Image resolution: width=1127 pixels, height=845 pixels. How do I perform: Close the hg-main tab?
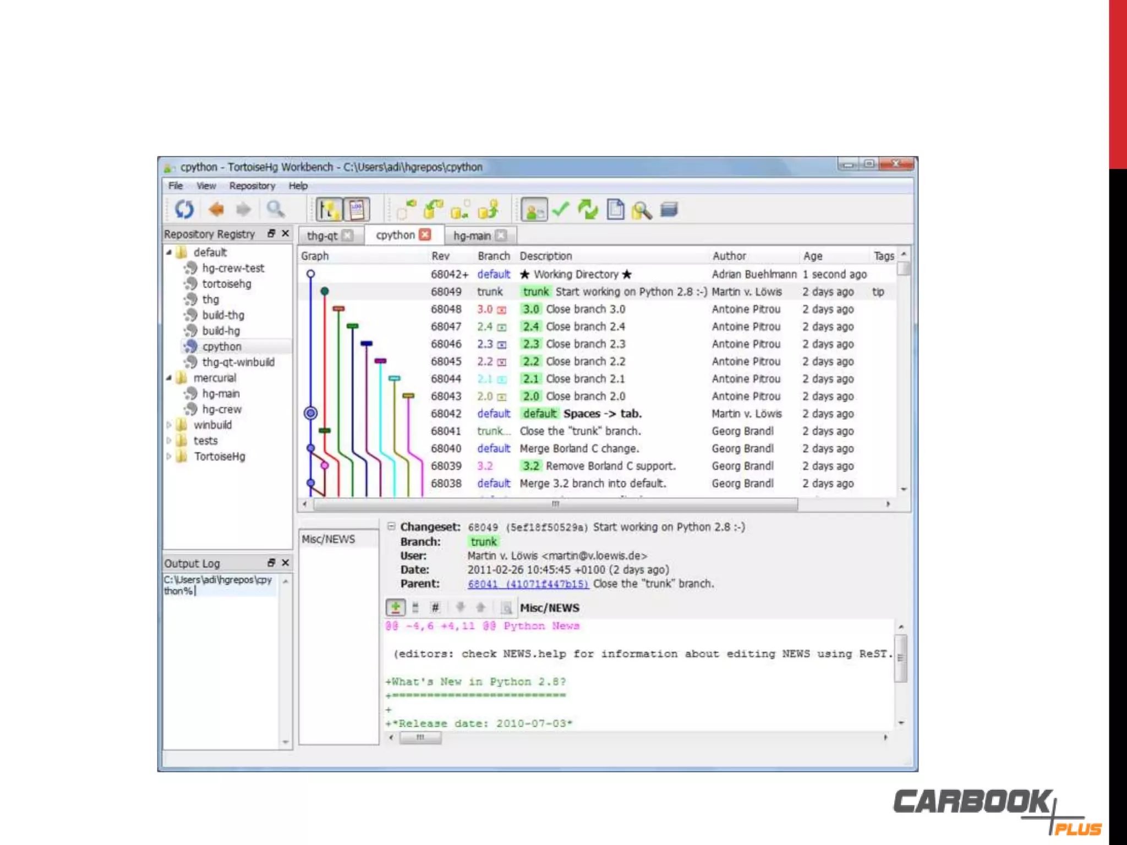coord(501,235)
